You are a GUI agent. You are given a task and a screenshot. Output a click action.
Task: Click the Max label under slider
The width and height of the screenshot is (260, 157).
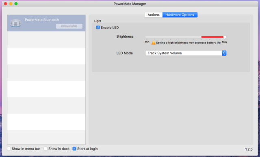[x=225, y=42]
